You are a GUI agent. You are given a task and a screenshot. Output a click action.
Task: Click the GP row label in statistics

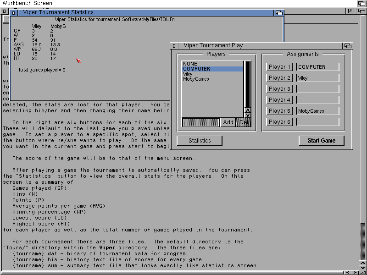pyautogui.click(x=17, y=31)
